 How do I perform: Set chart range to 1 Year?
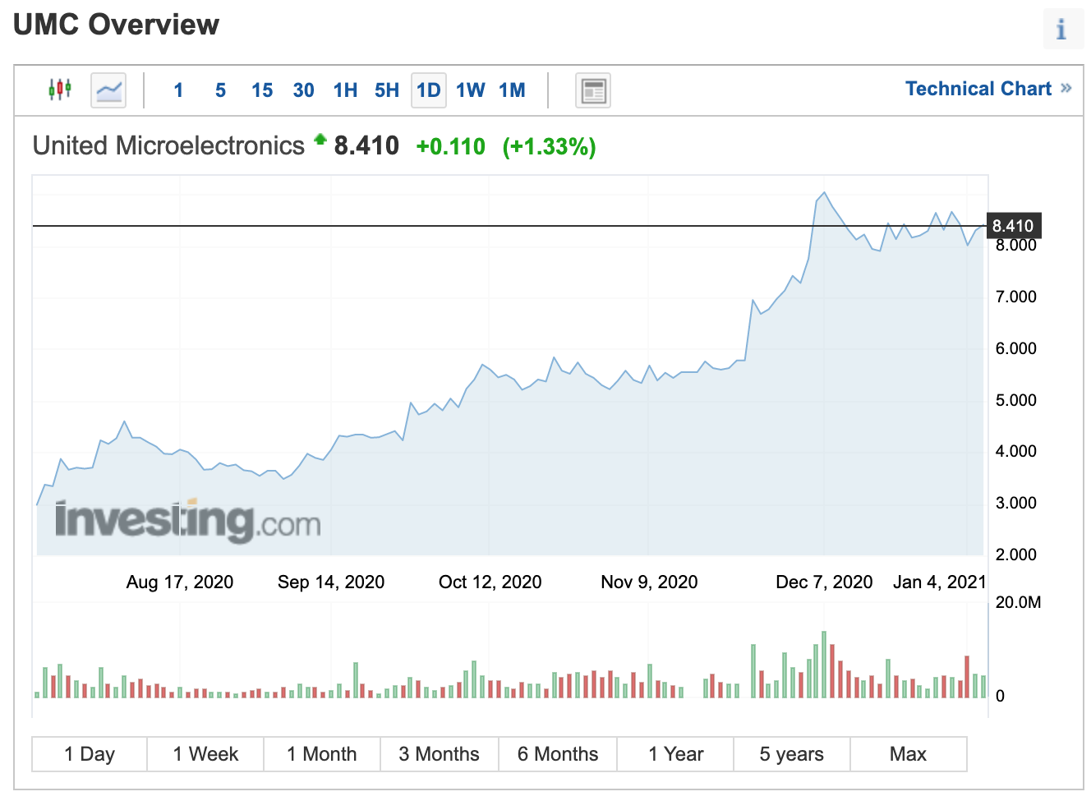(675, 754)
